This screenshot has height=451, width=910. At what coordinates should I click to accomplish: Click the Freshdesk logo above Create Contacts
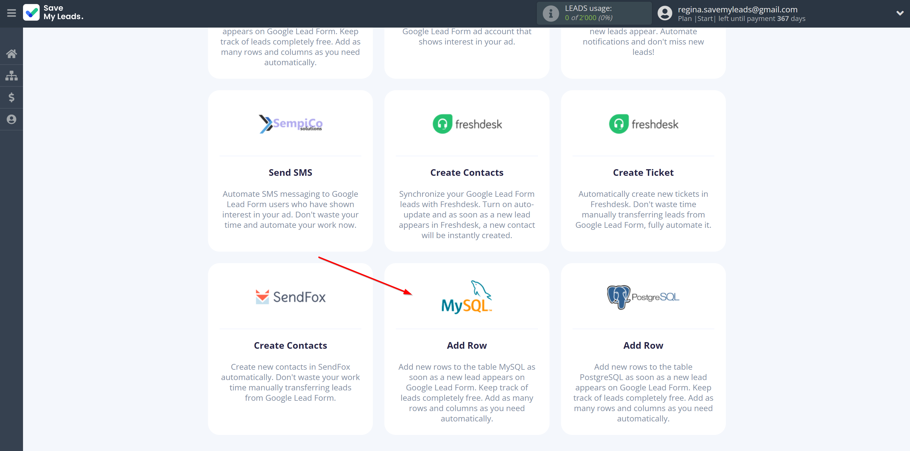pyautogui.click(x=467, y=124)
